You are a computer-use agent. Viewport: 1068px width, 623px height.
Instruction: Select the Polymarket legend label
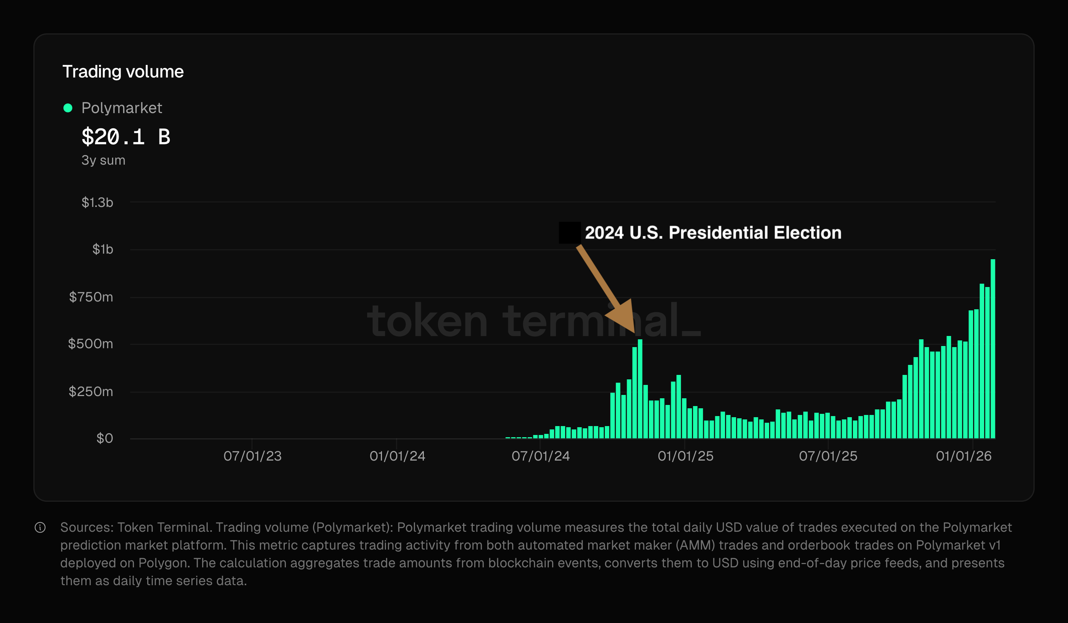click(x=122, y=108)
